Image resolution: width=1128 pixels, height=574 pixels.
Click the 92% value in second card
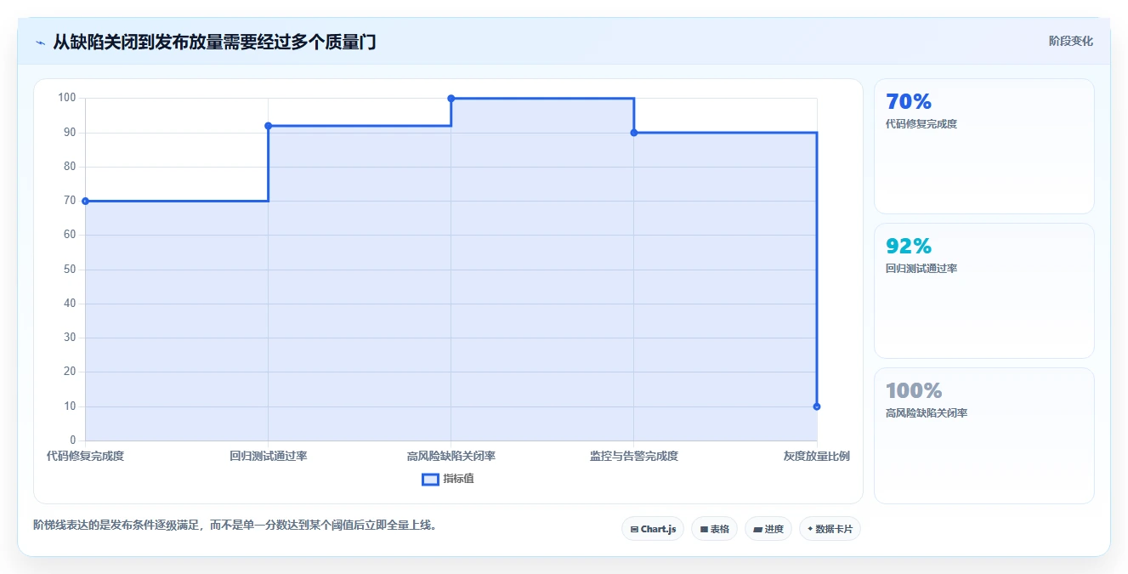click(909, 246)
